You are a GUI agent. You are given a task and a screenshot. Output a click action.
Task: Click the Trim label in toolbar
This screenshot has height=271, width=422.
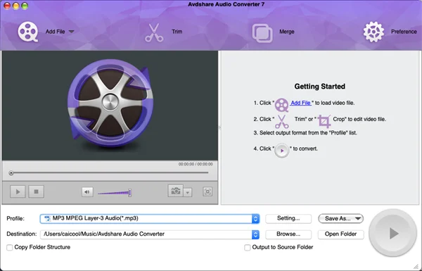pos(177,32)
